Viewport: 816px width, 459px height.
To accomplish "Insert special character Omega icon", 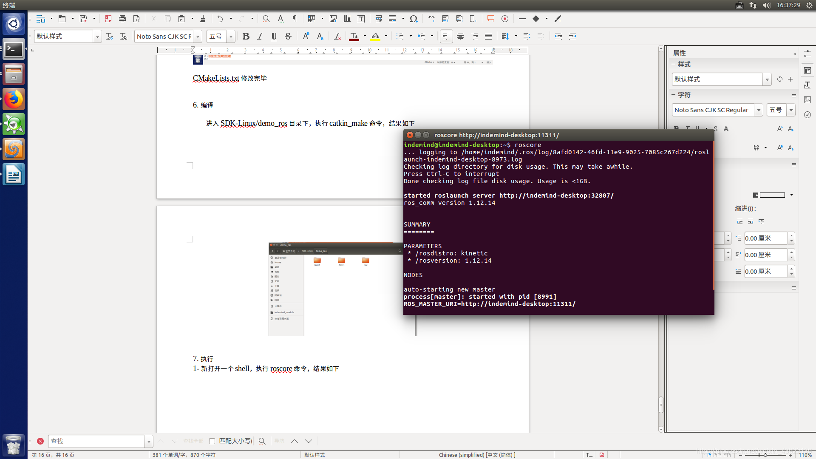I will point(414,19).
